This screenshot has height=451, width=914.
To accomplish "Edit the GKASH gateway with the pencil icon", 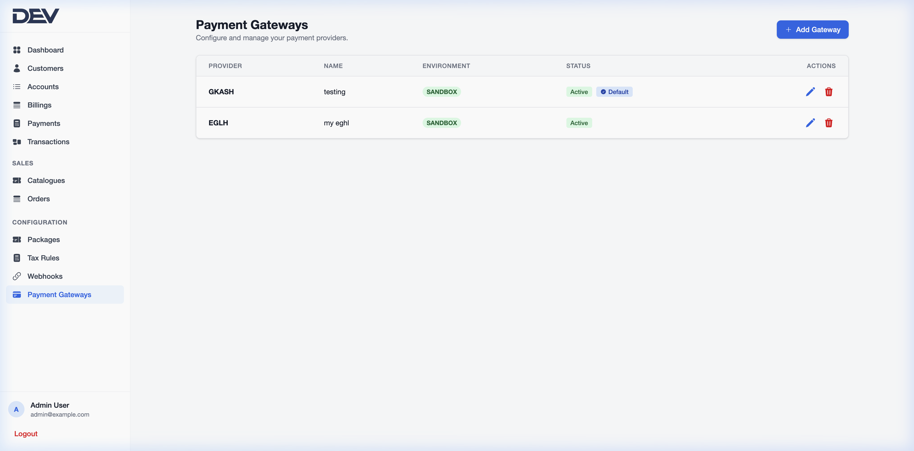I will [810, 91].
